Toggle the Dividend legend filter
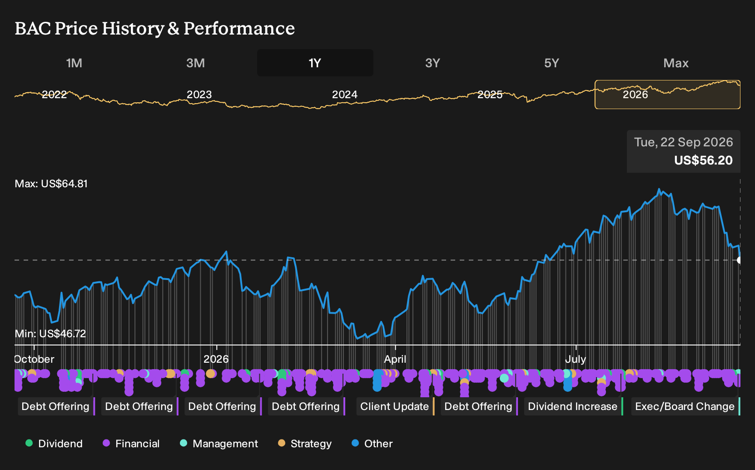 point(54,444)
